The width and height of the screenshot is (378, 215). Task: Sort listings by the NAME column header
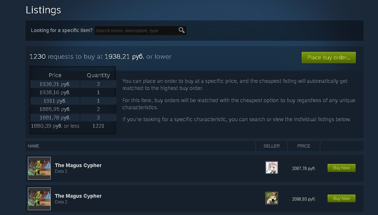click(x=34, y=146)
